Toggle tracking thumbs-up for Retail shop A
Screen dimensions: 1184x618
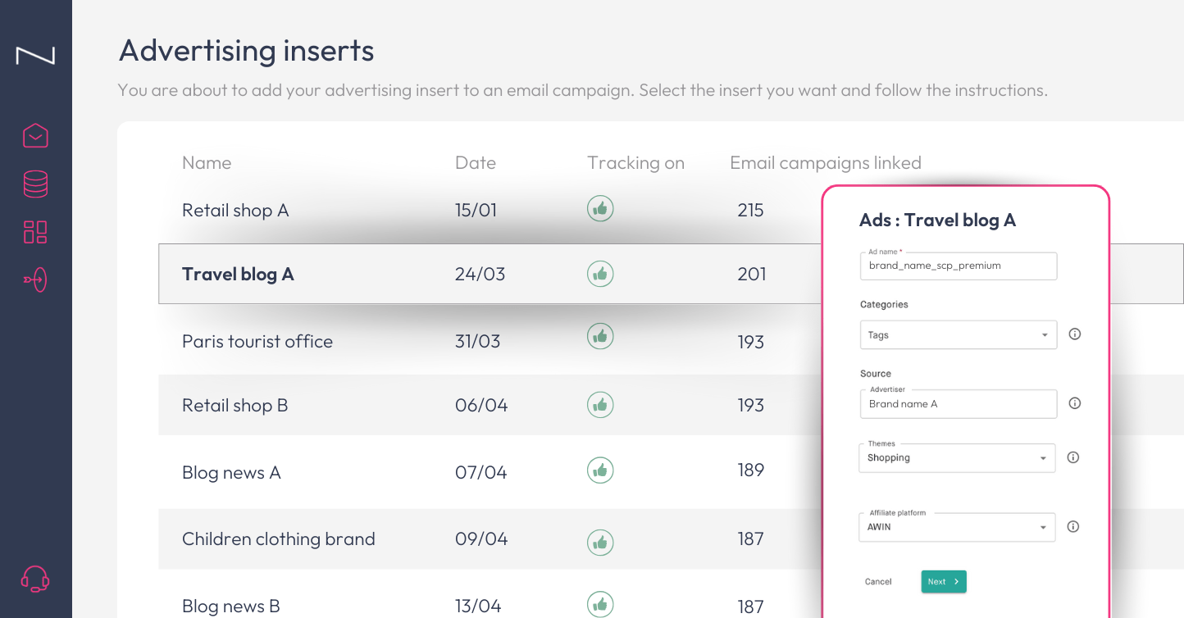(x=600, y=209)
